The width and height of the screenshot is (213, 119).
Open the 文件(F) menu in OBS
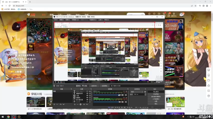(x=56, y=20)
